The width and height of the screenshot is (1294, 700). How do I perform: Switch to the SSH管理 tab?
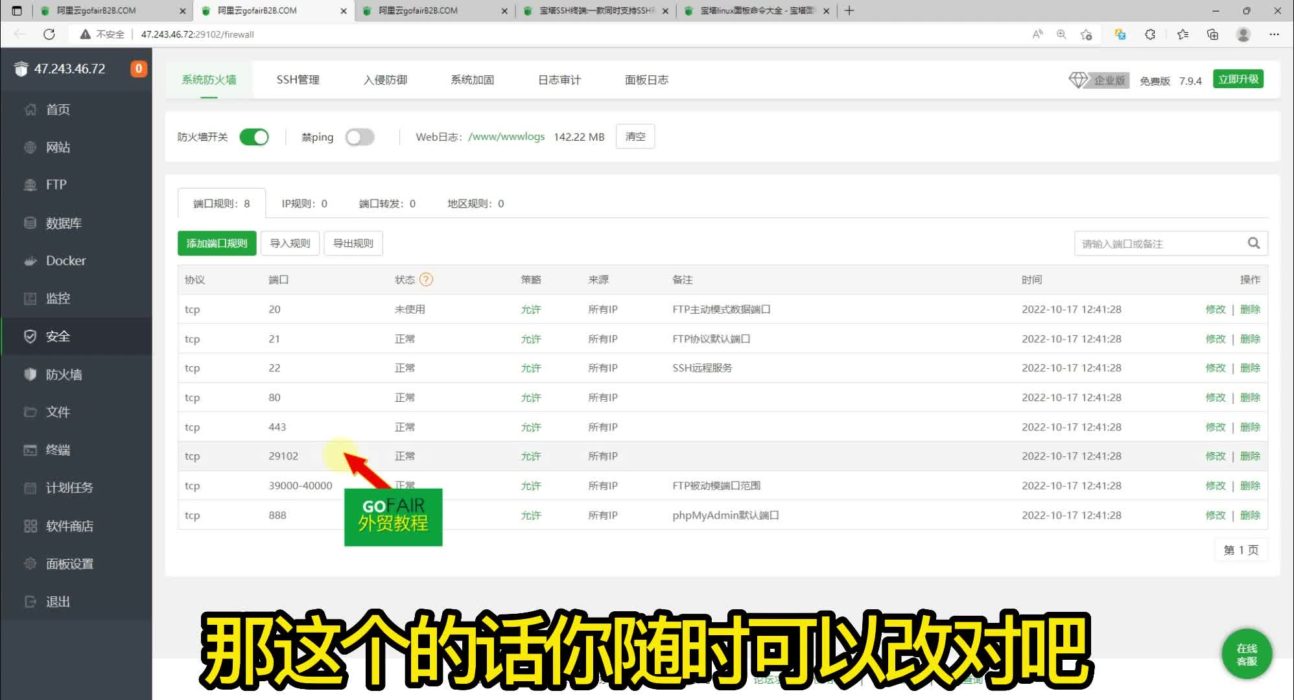coord(298,80)
